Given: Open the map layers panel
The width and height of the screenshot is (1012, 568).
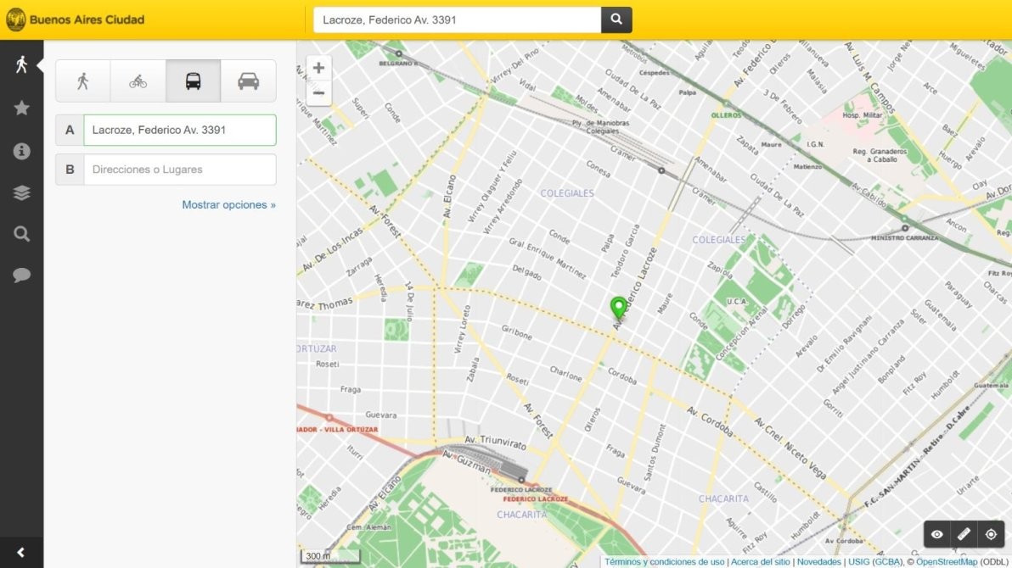Looking at the screenshot, I should [21, 192].
